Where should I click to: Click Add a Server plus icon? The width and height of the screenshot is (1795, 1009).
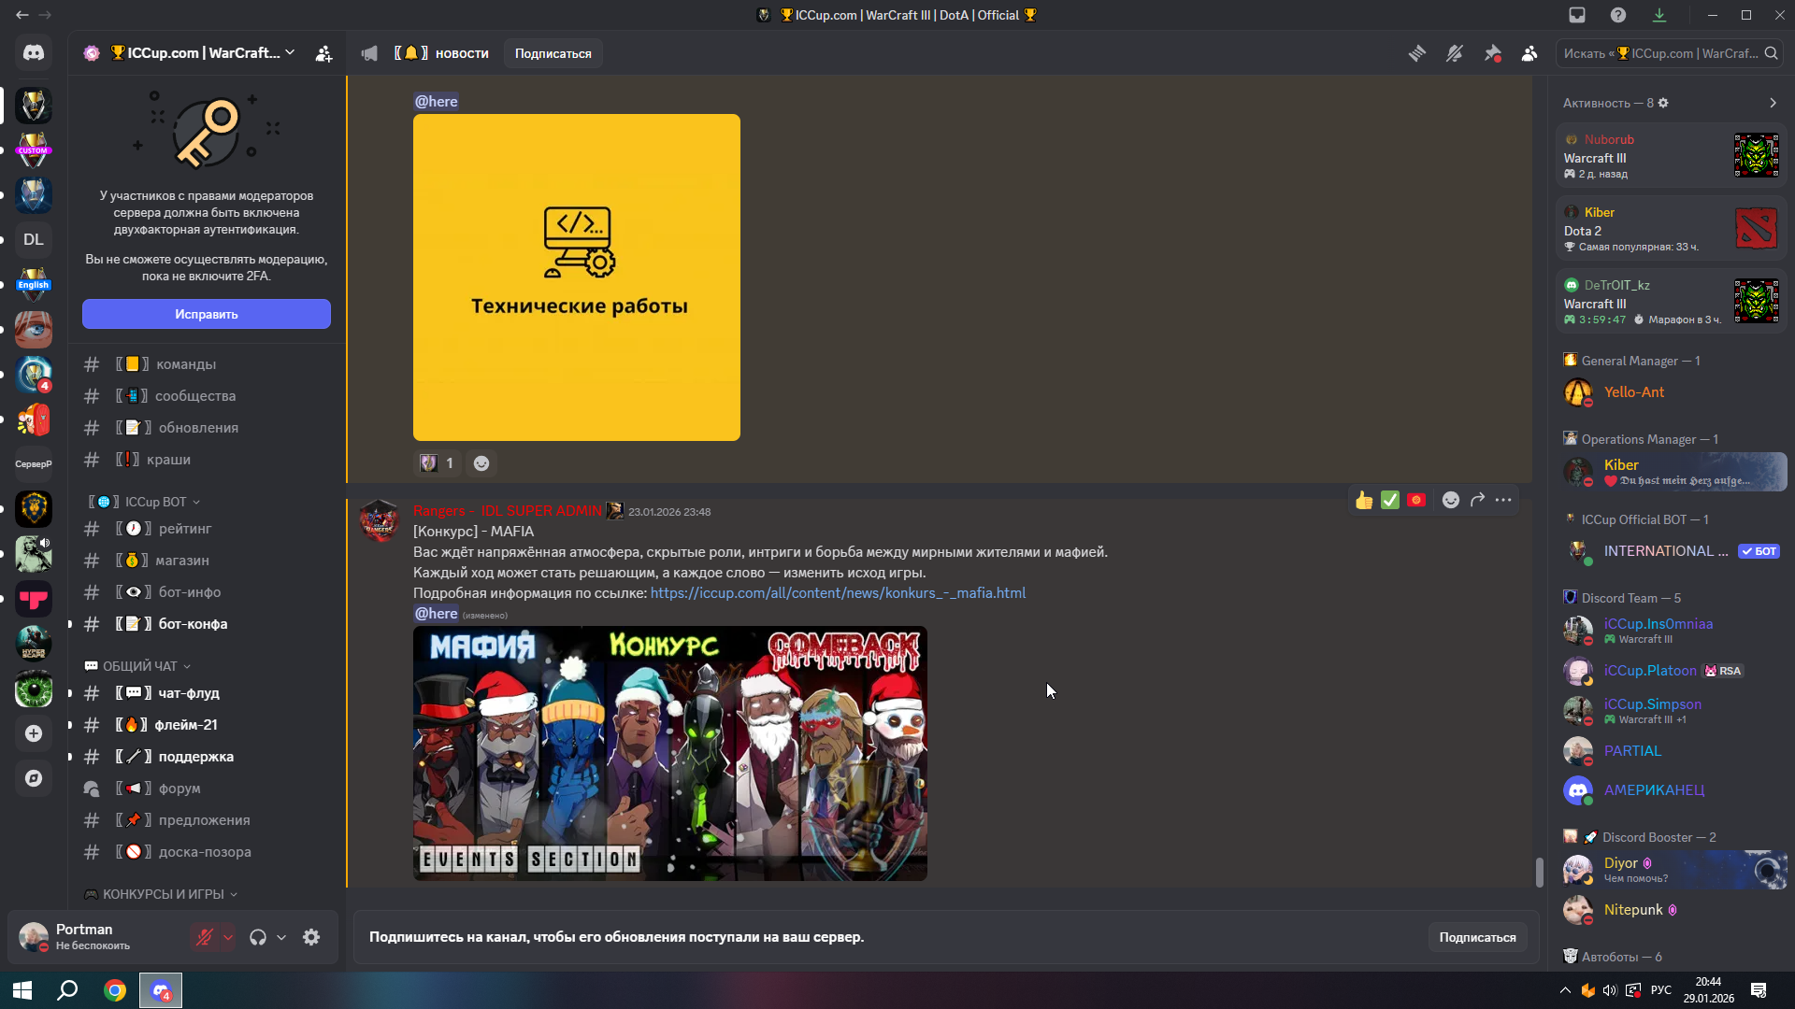[x=34, y=733]
